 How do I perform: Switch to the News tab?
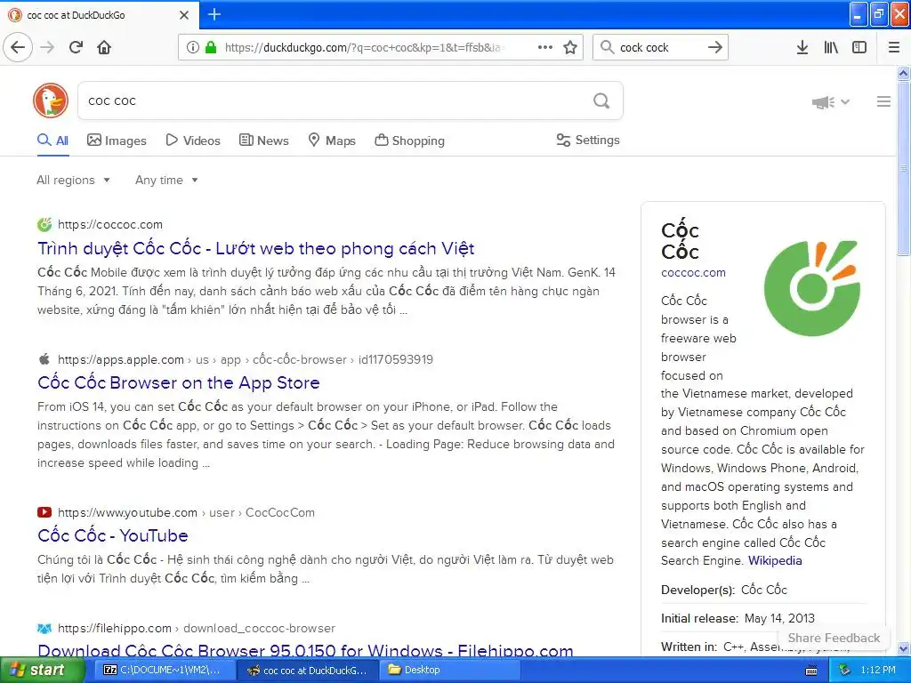263,141
